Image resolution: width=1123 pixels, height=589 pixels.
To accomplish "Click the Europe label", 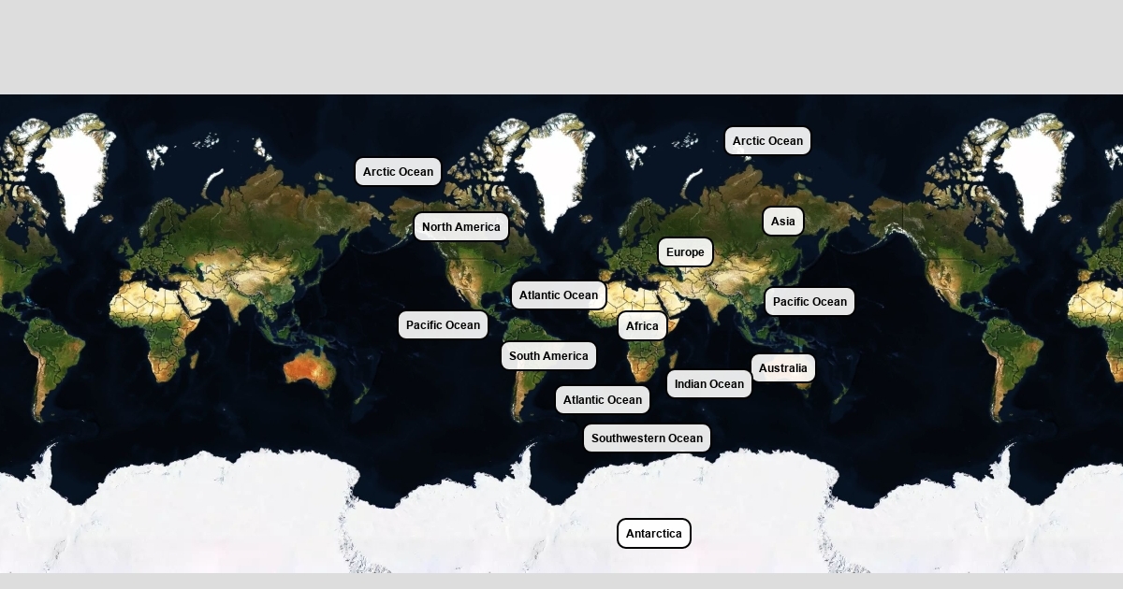I will [x=685, y=252].
